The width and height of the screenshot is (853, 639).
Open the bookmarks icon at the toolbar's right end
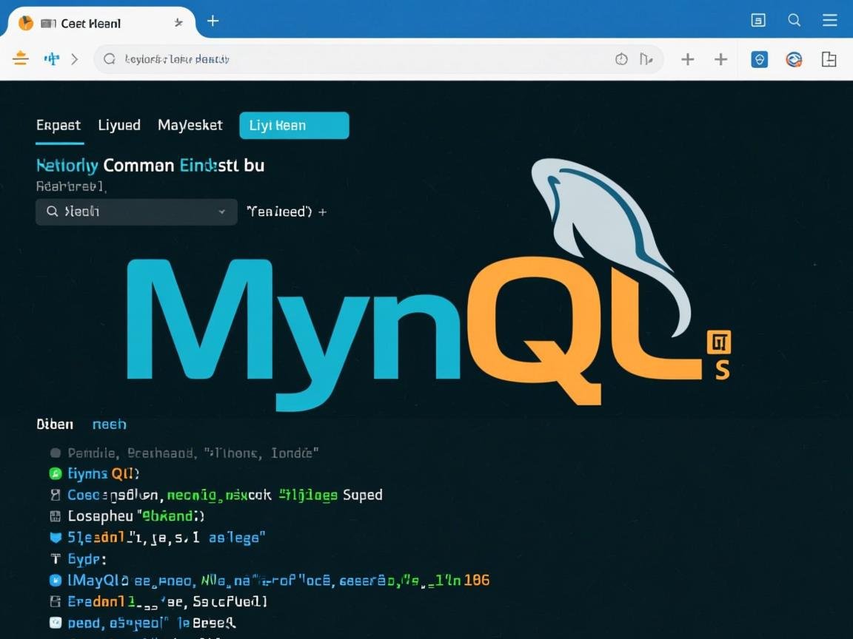coord(829,59)
